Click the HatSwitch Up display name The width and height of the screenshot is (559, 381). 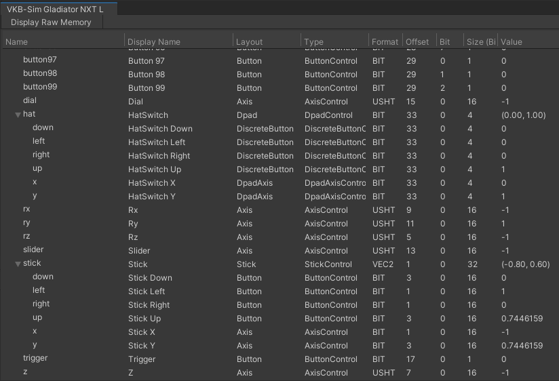(x=155, y=169)
